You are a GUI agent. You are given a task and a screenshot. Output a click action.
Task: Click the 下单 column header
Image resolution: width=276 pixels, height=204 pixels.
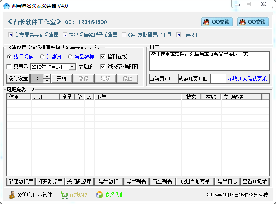point(138,97)
